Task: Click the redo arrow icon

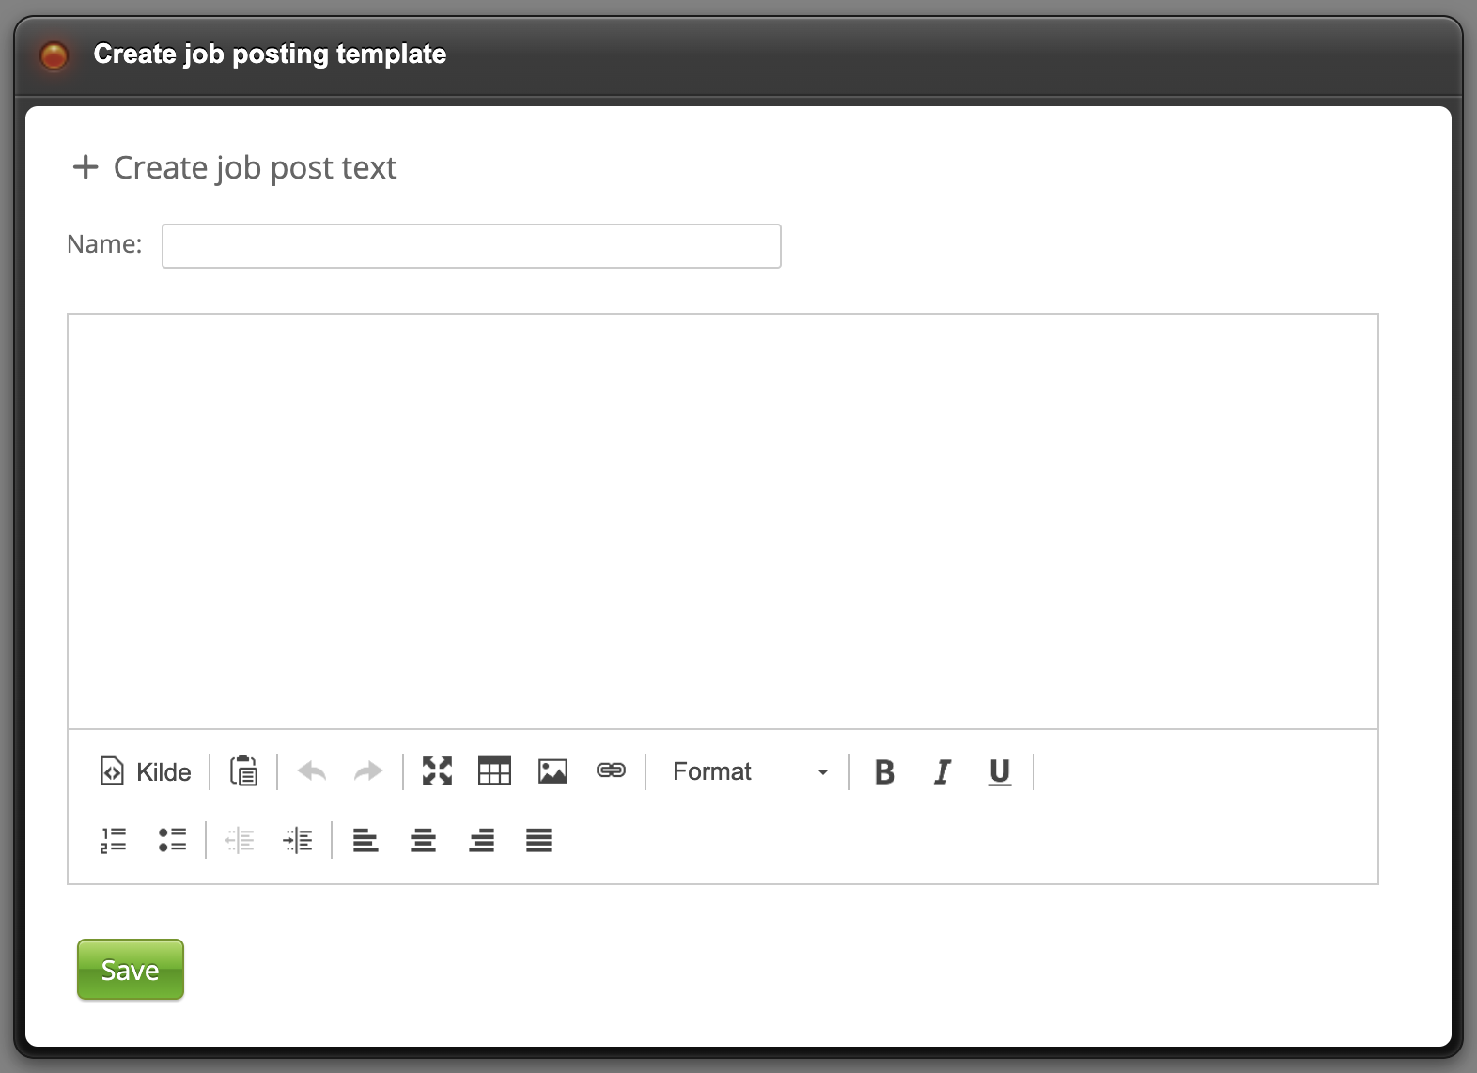Action: (x=368, y=771)
